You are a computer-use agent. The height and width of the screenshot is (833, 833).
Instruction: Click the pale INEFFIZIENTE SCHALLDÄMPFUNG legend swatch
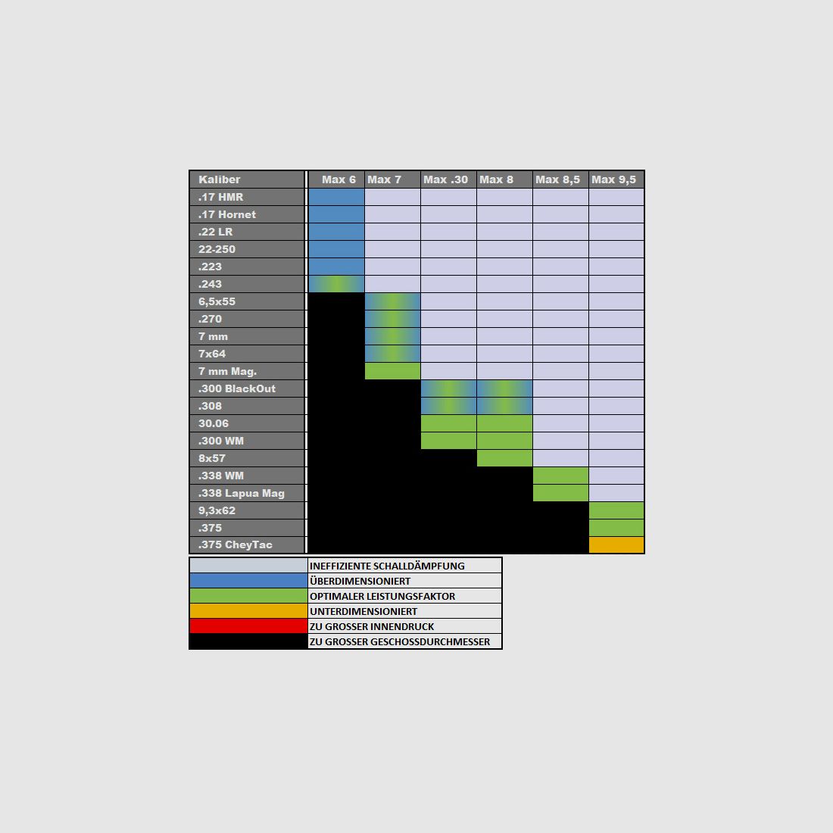[248, 565]
